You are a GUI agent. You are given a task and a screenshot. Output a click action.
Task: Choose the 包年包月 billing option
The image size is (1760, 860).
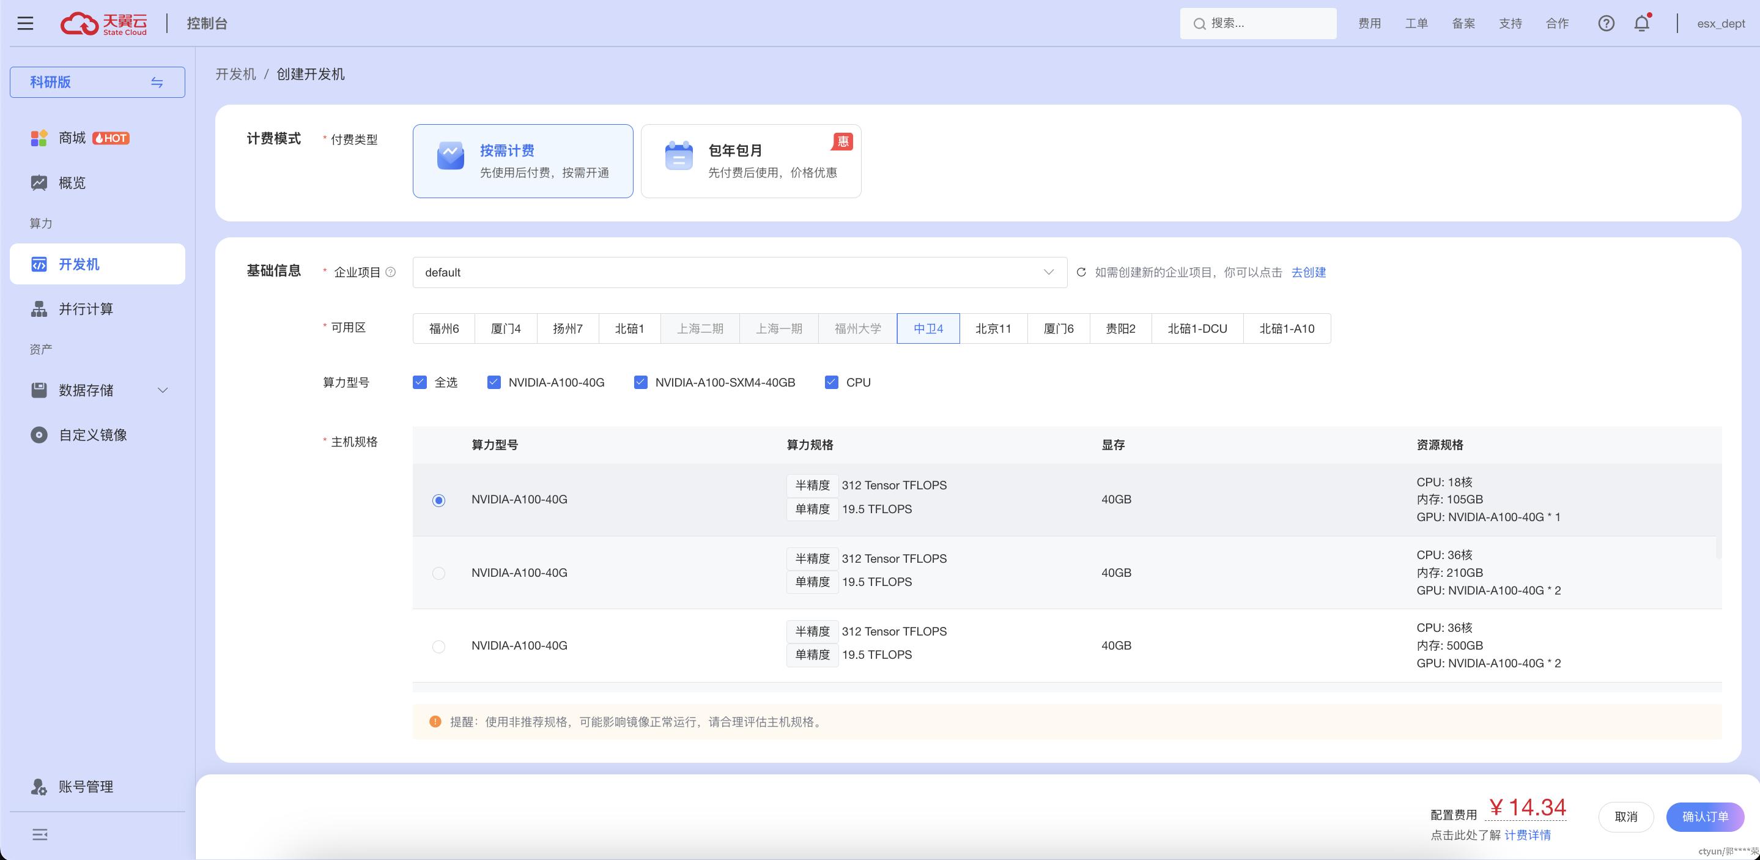tap(750, 161)
